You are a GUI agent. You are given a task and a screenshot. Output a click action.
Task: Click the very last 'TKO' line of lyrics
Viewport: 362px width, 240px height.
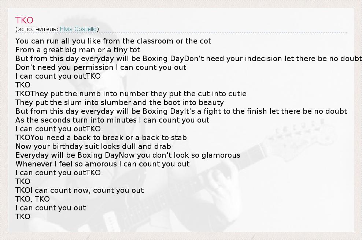(23, 217)
